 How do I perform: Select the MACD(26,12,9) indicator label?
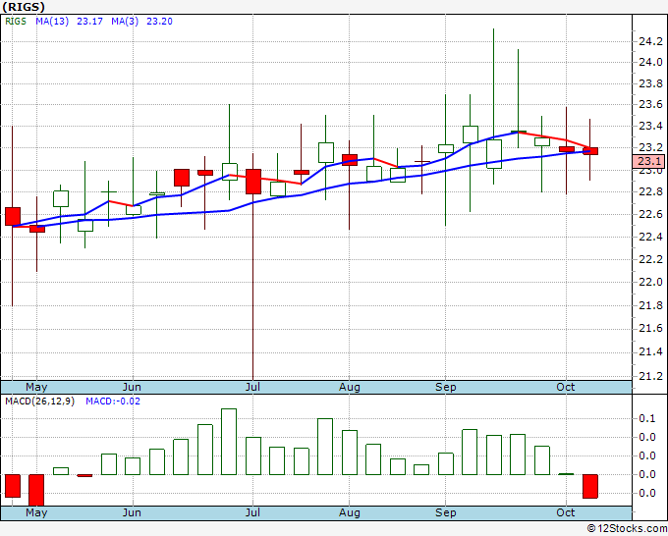pos(39,402)
